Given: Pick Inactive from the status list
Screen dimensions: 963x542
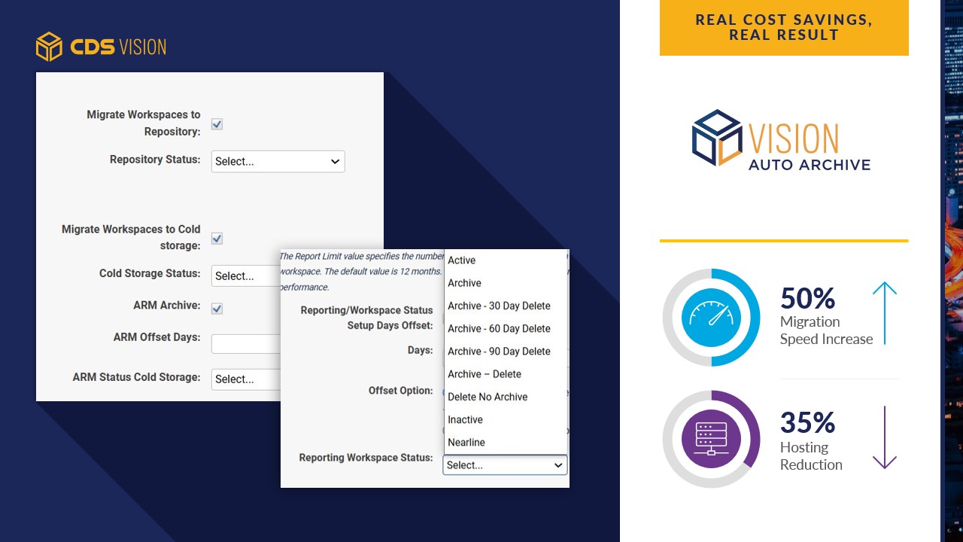Looking at the screenshot, I should pos(505,419).
